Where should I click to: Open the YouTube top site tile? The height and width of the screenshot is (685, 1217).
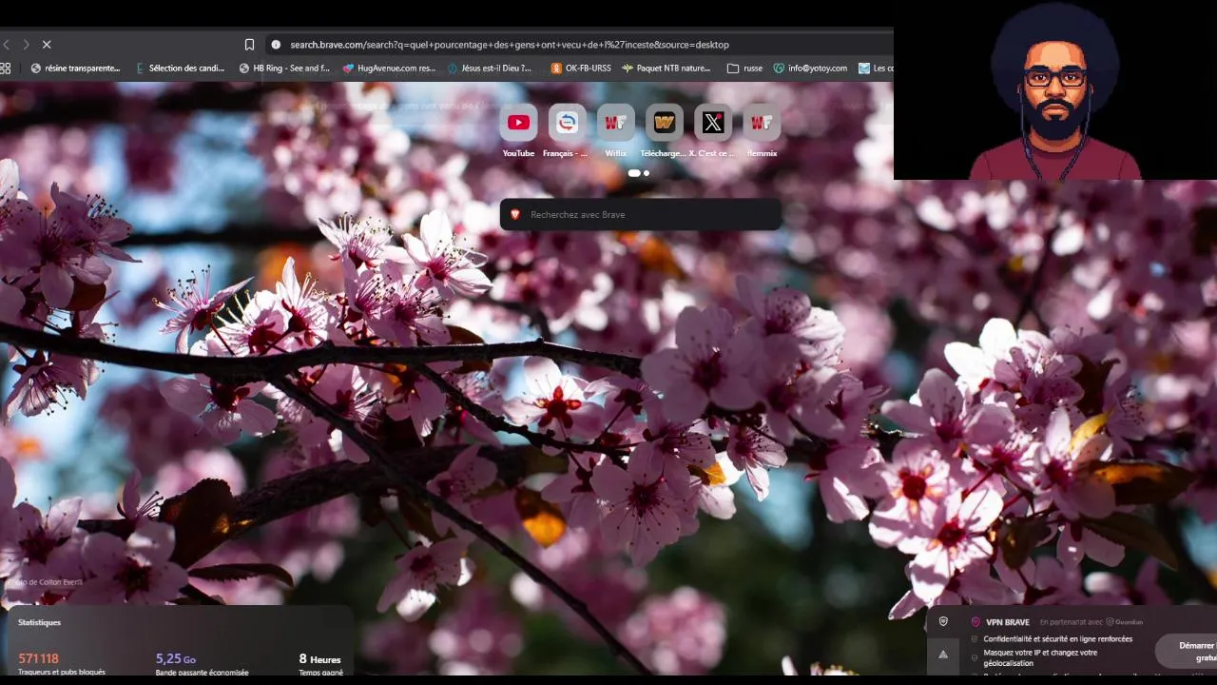518,131
